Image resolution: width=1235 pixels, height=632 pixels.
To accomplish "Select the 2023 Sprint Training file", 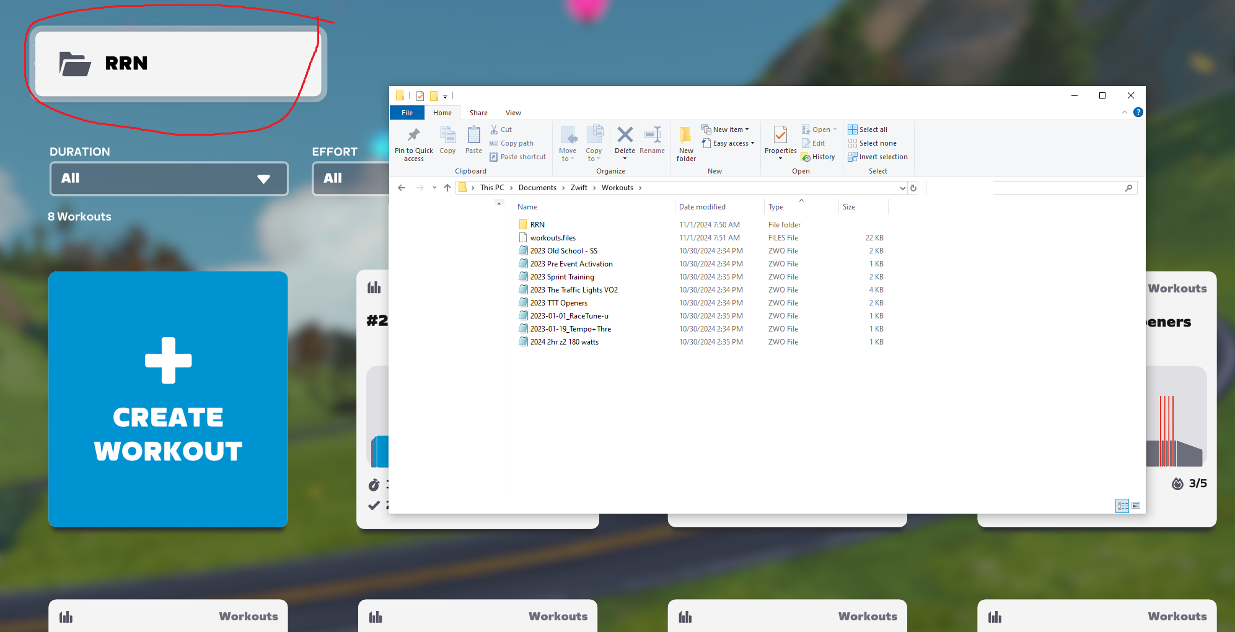I will [561, 277].
